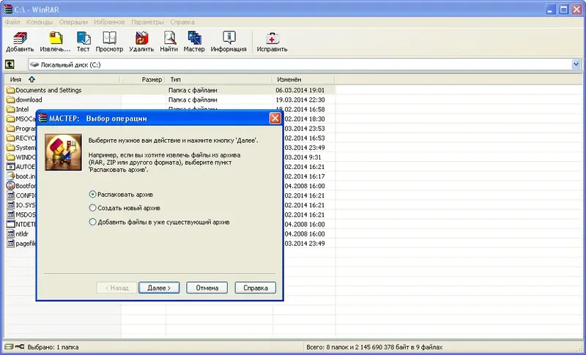
Task: Open the Информация (Info) toolbar icon
Action: pos(229,42)
